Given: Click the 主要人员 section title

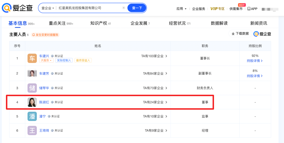Looking at the screenshot, I should pyautogui.click(x=18, y=35).
